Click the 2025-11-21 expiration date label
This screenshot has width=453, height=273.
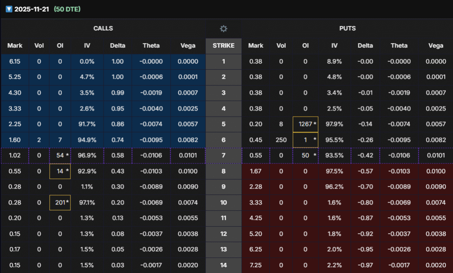[32, 9]
